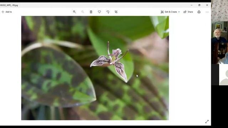Click the Zoom out magnifier icon
The height and width of the screenshot is (128, 228).
click(83, 12)
